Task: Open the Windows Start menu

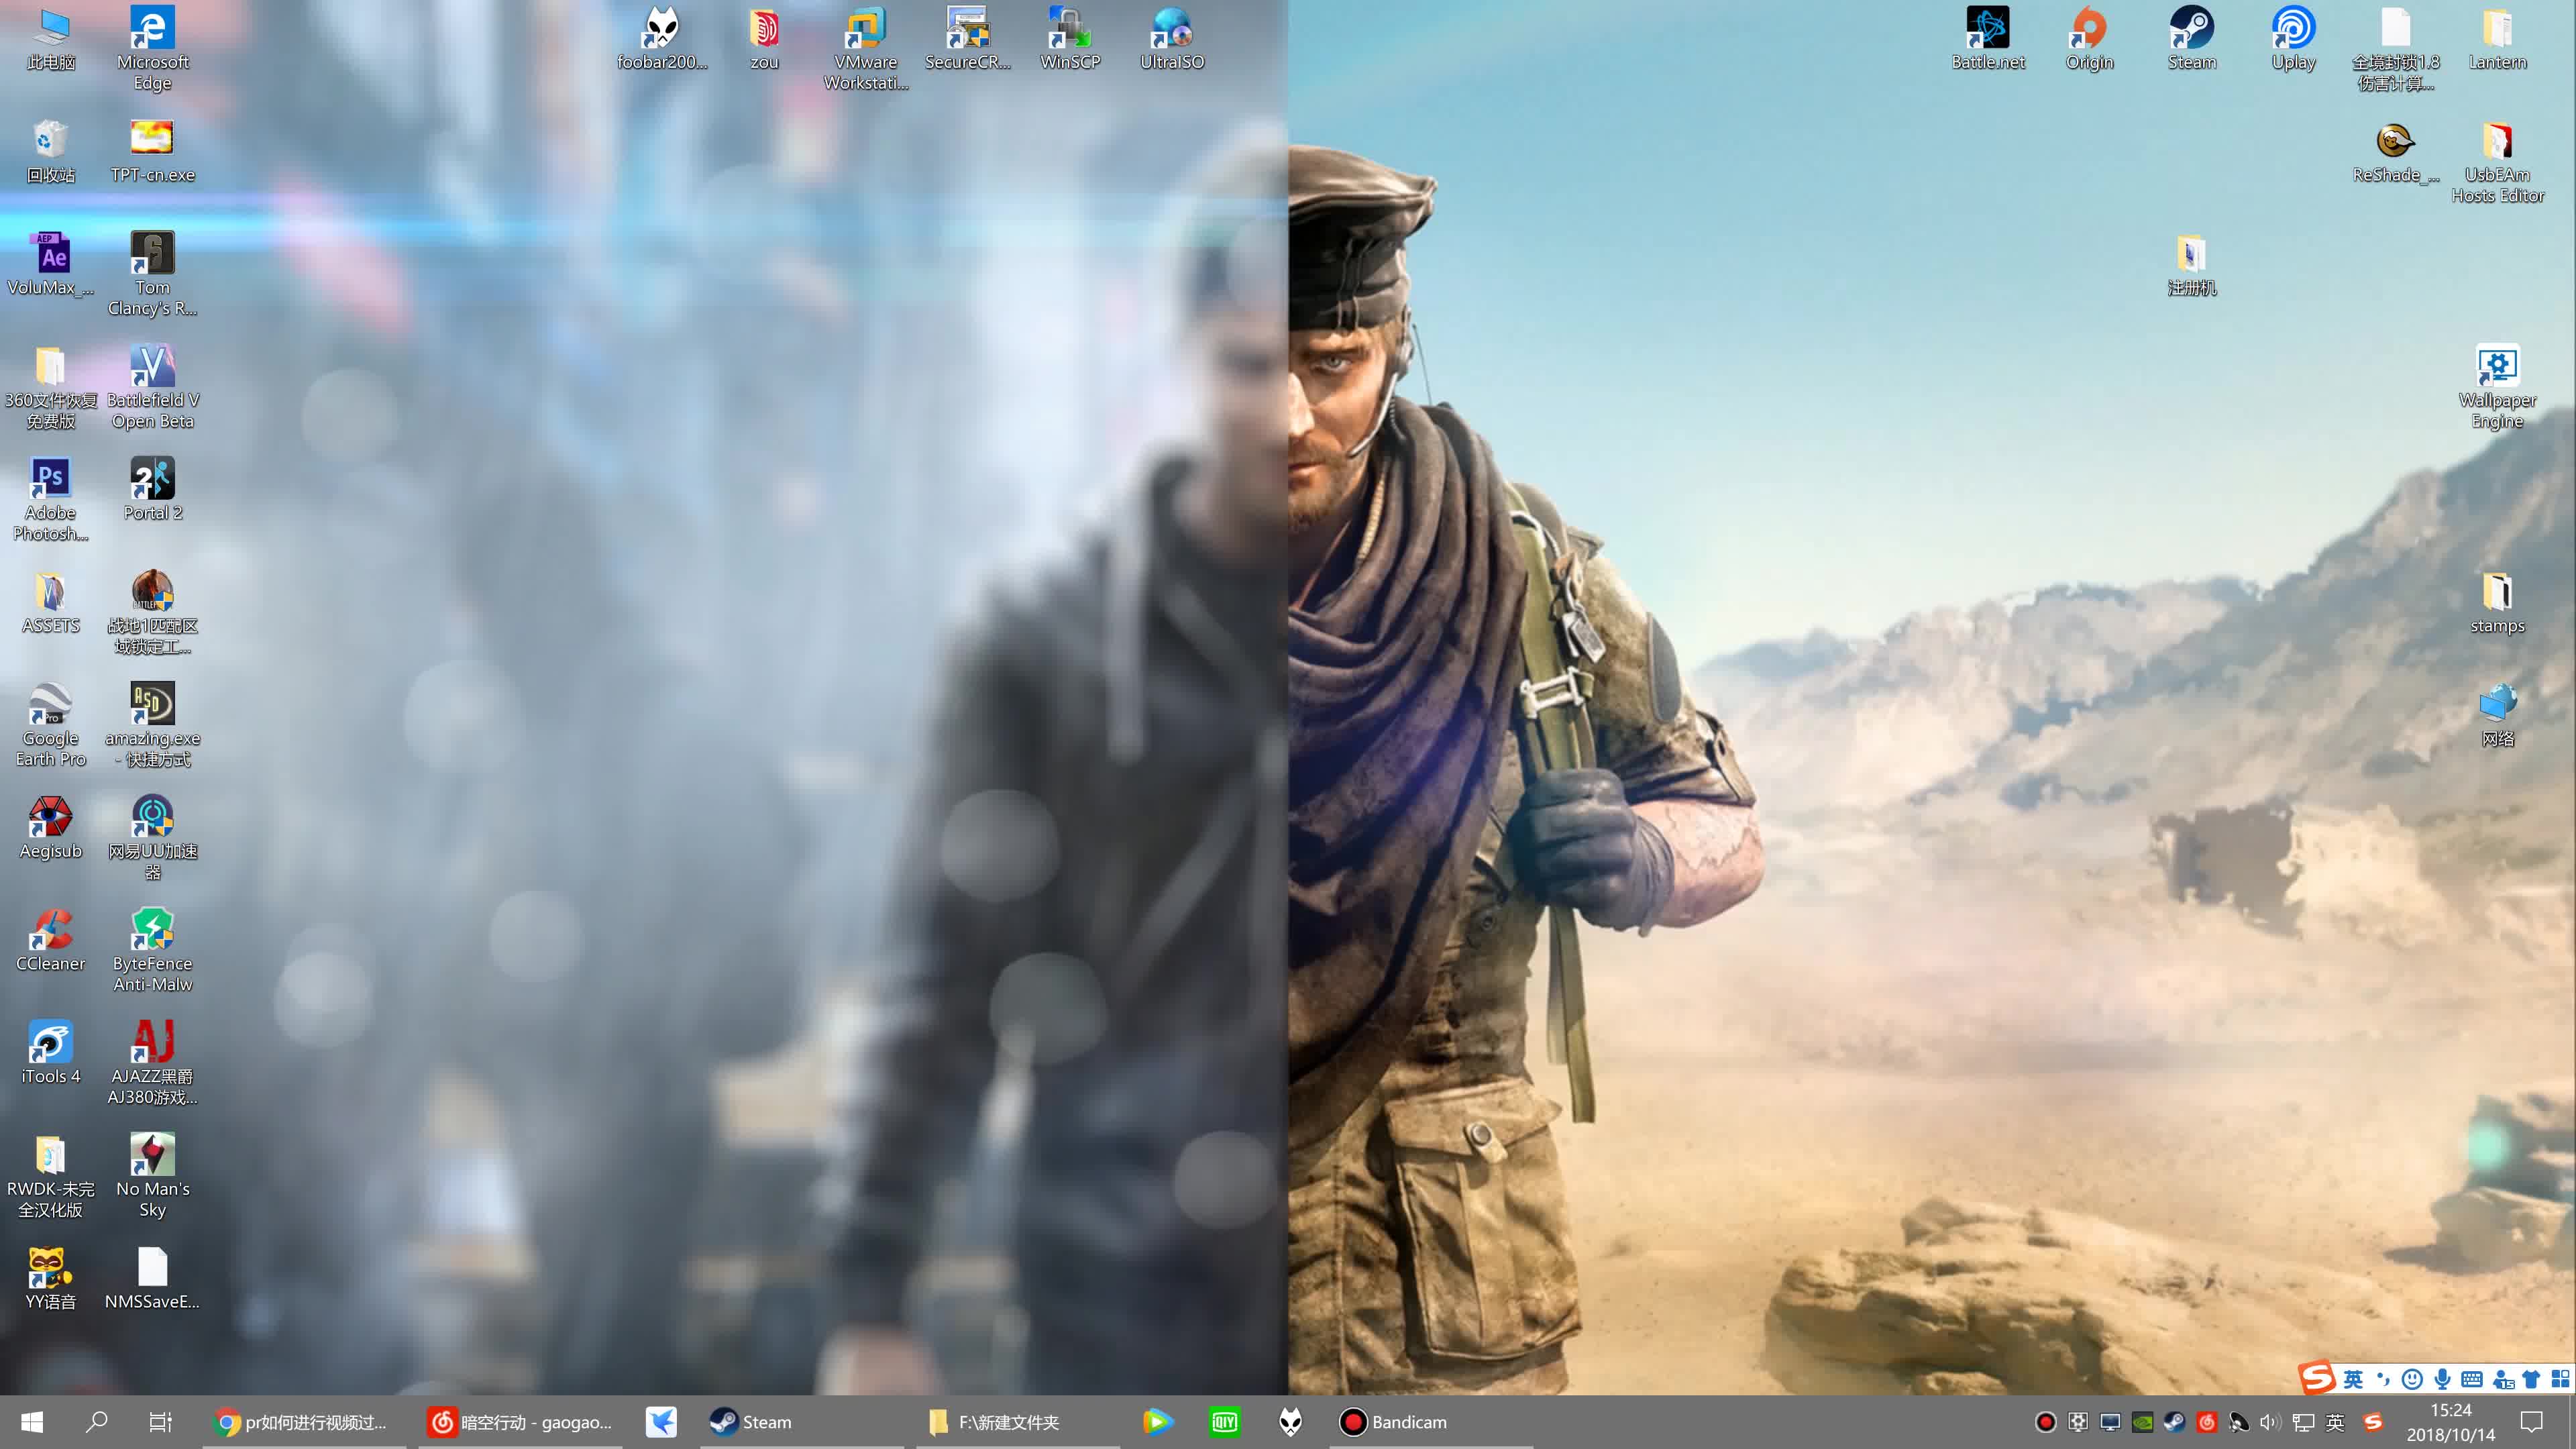Action: [32, 1421]
